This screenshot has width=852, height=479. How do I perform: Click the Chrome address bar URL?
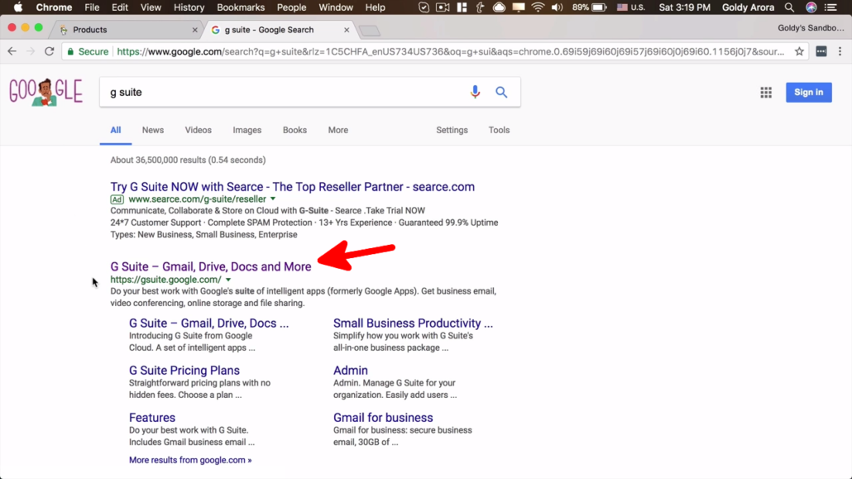451,51
